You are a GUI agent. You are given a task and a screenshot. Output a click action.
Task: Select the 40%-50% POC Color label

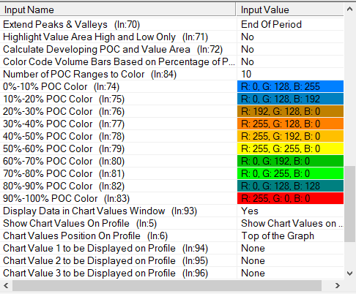point(64,136)
